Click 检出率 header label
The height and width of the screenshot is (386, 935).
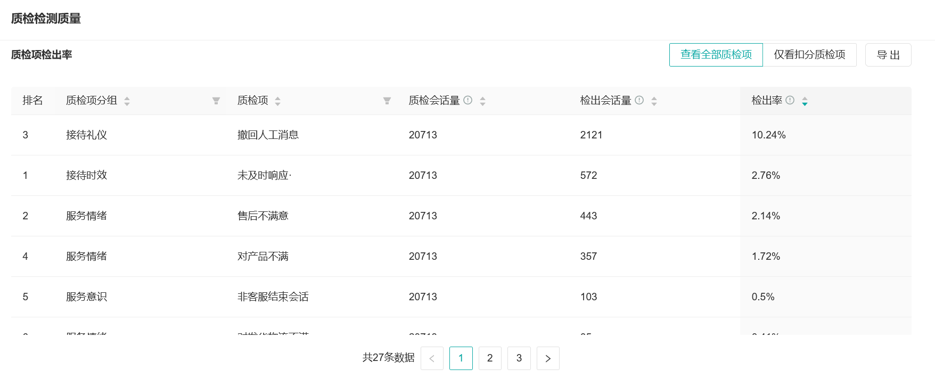[x=767, y=101]
